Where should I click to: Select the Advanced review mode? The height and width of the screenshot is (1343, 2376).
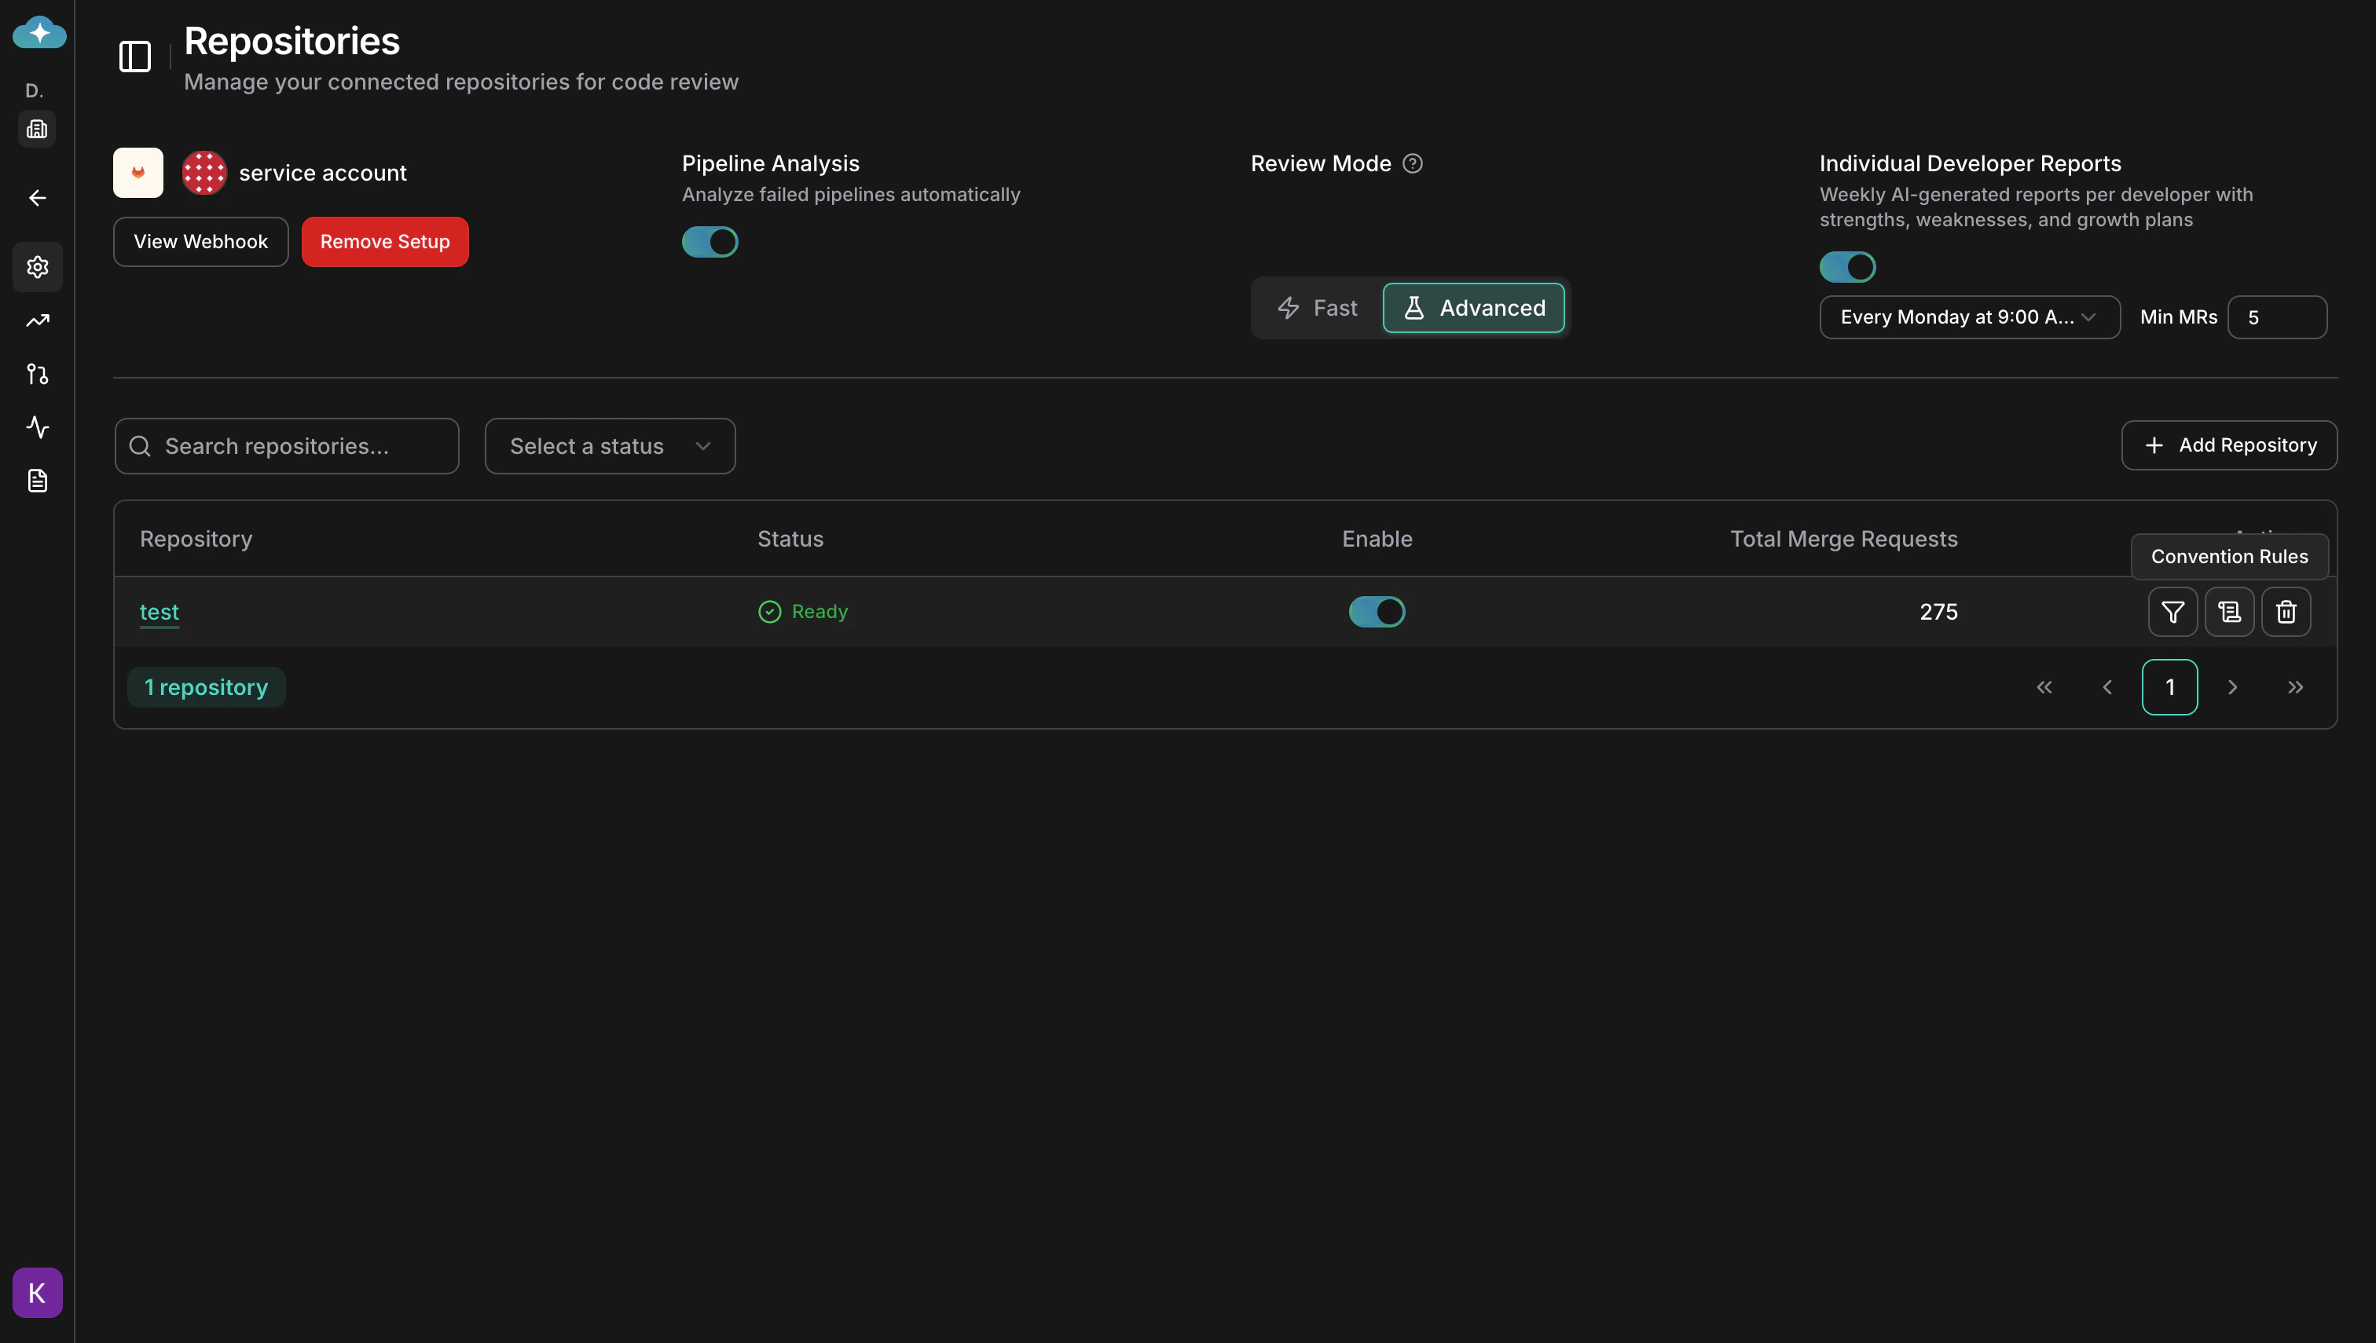point(1472,307)
